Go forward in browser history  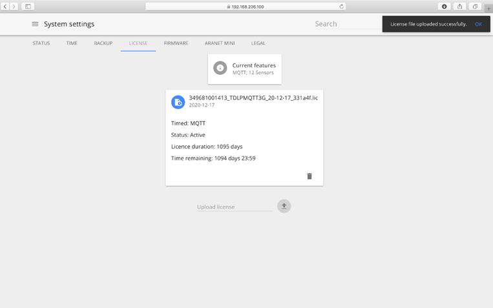14,6
